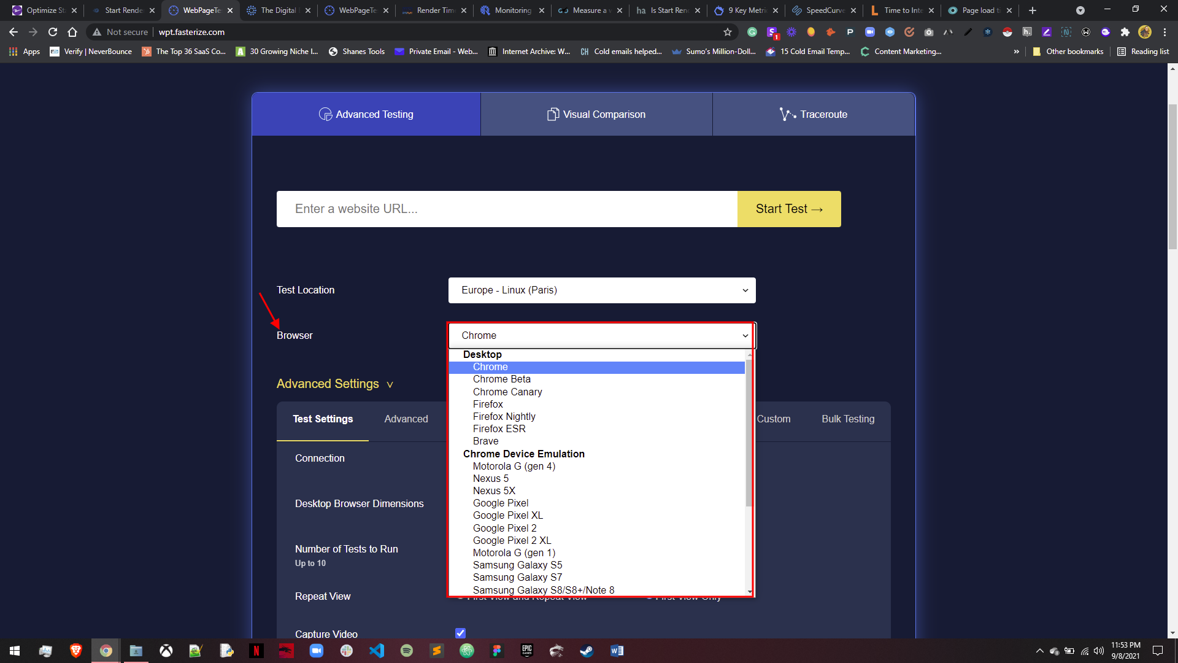Open Internet Archive bookmark
This screenshot has height=663, width=1178.
click(x=529, y=52)
